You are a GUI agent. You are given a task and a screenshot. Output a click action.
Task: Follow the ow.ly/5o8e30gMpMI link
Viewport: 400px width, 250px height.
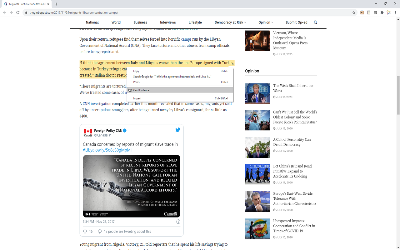113,150
